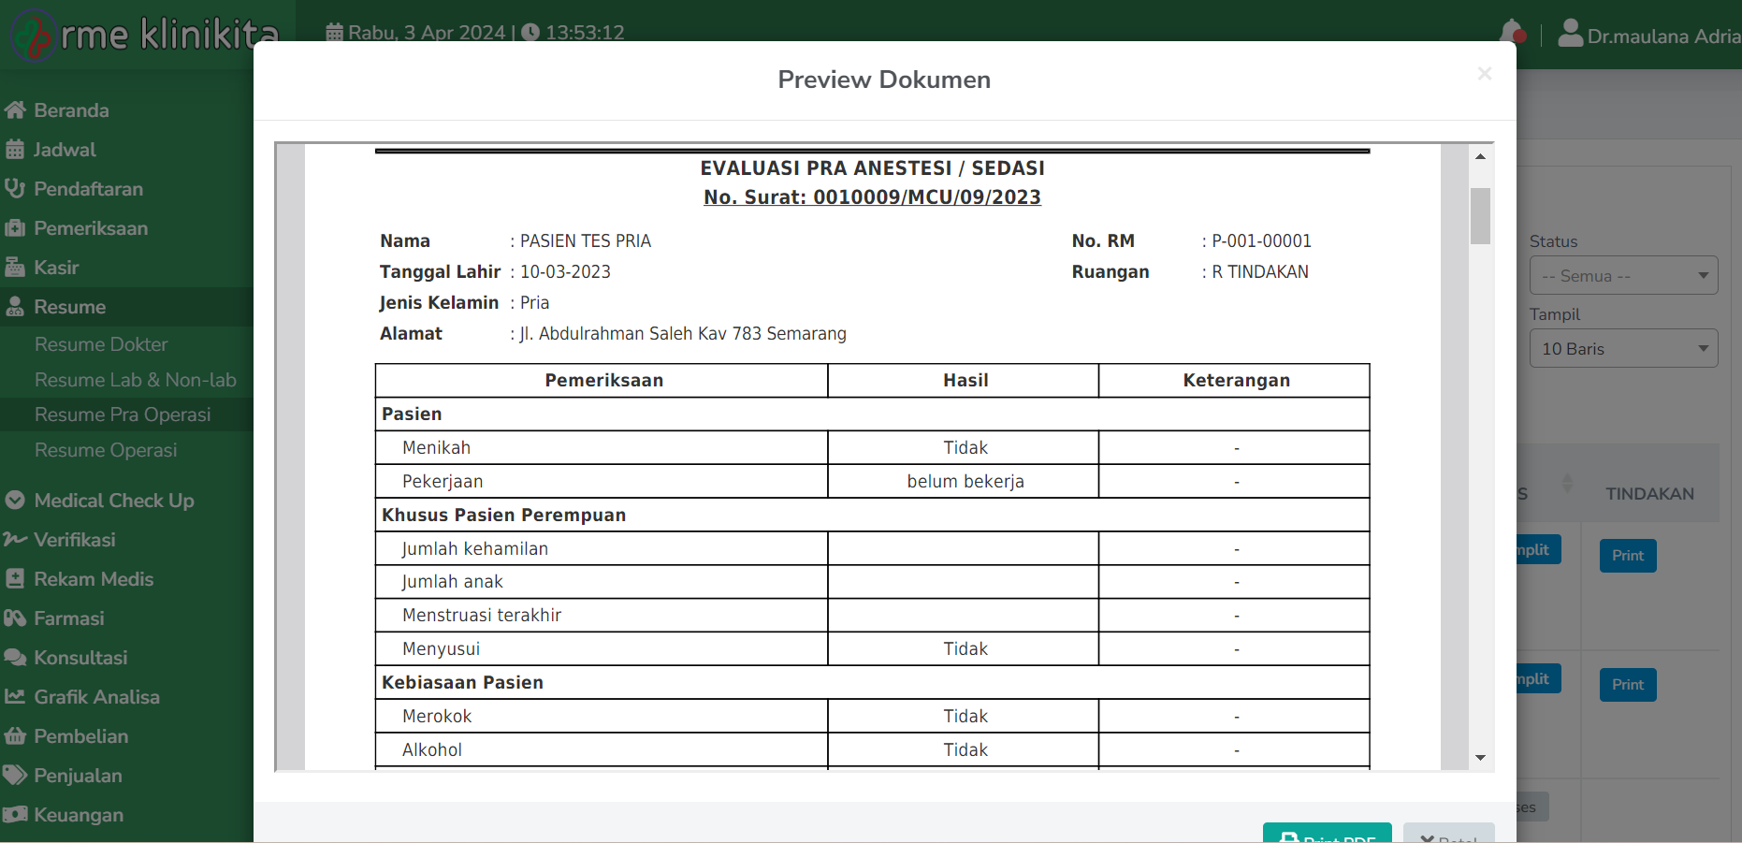The image size is (1742, 843).
Task: Select Resume Operasi submenu item
Action: 106,450
